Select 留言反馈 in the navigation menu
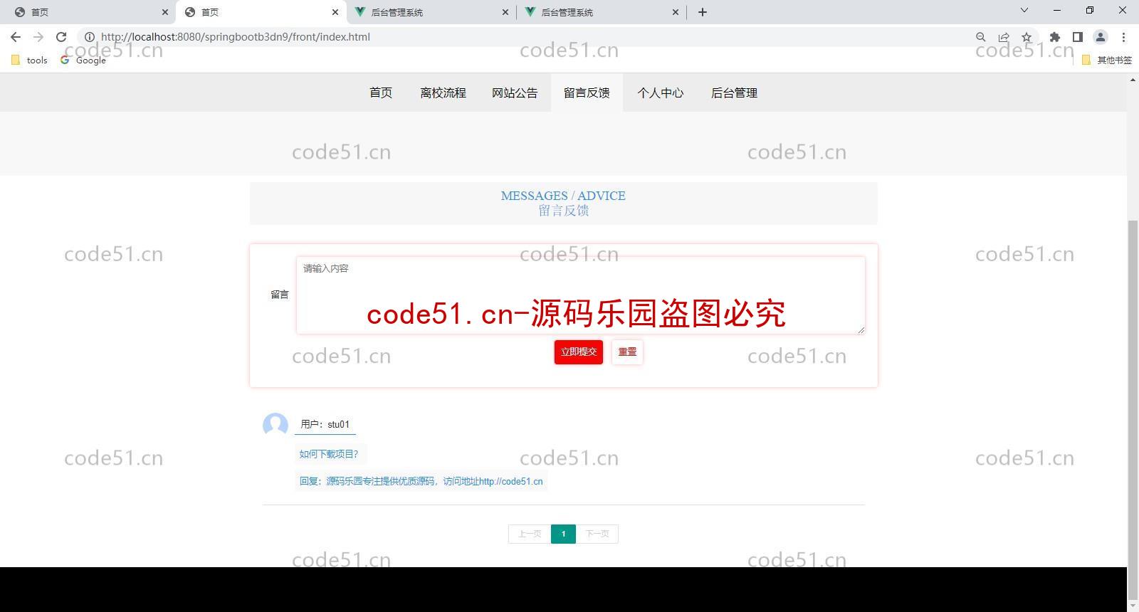Viewport: 1139px width, 612px height. tap(587, 93)
